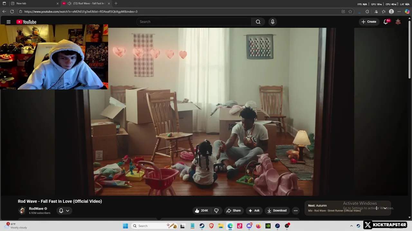View site information icon in address bar

[21, 12]
